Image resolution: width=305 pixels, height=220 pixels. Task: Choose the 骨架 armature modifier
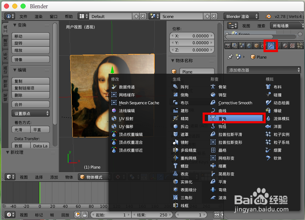click(218, 87)
